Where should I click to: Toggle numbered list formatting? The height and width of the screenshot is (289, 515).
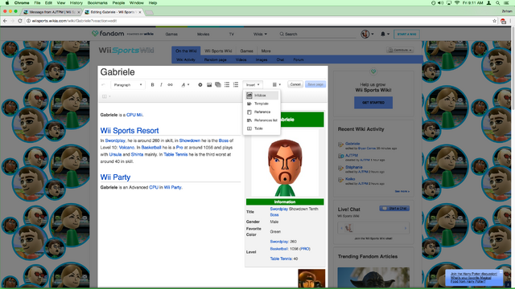(x=236, y=85)
